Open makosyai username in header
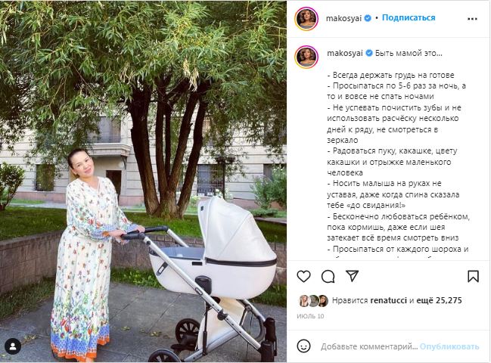The height and width of the screenshot is (363, 491). [x=343, y=18]
